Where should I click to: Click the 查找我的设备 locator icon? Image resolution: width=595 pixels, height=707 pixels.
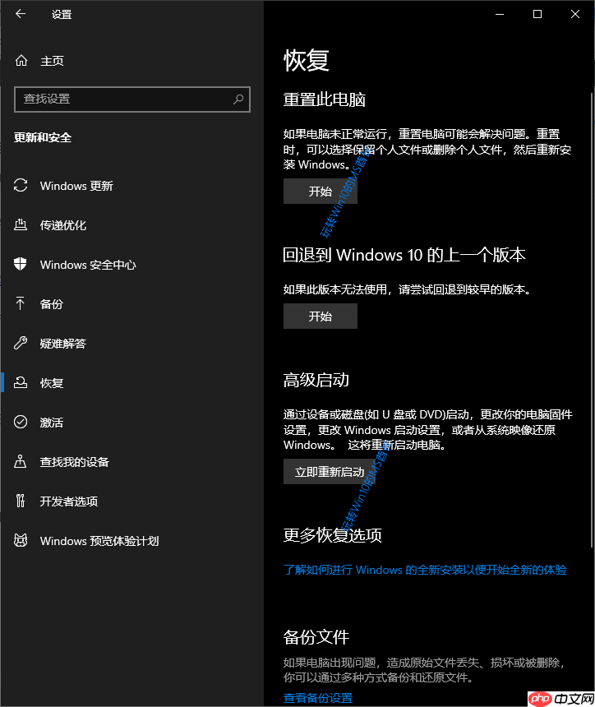pos(21,461)
